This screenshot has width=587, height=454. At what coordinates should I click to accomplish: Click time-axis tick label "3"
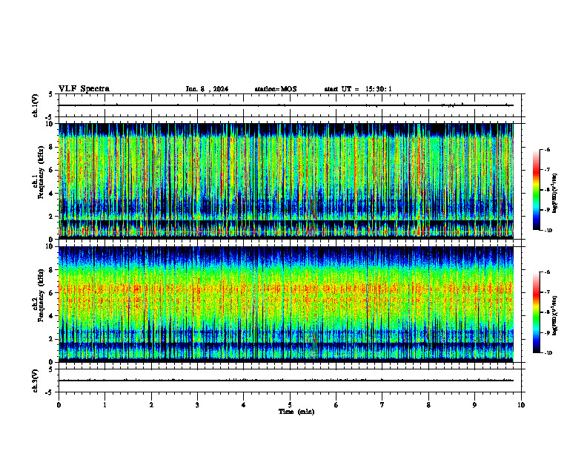tap(197, 405)
